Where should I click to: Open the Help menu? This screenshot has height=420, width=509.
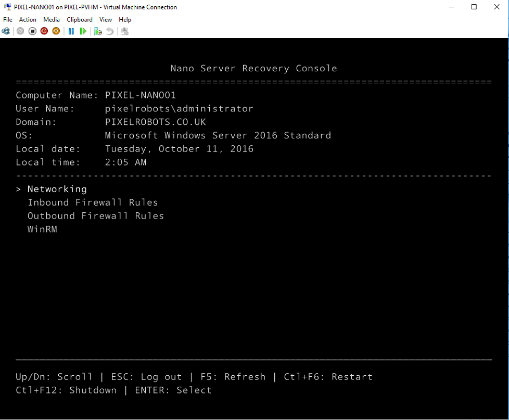point(125,20)
